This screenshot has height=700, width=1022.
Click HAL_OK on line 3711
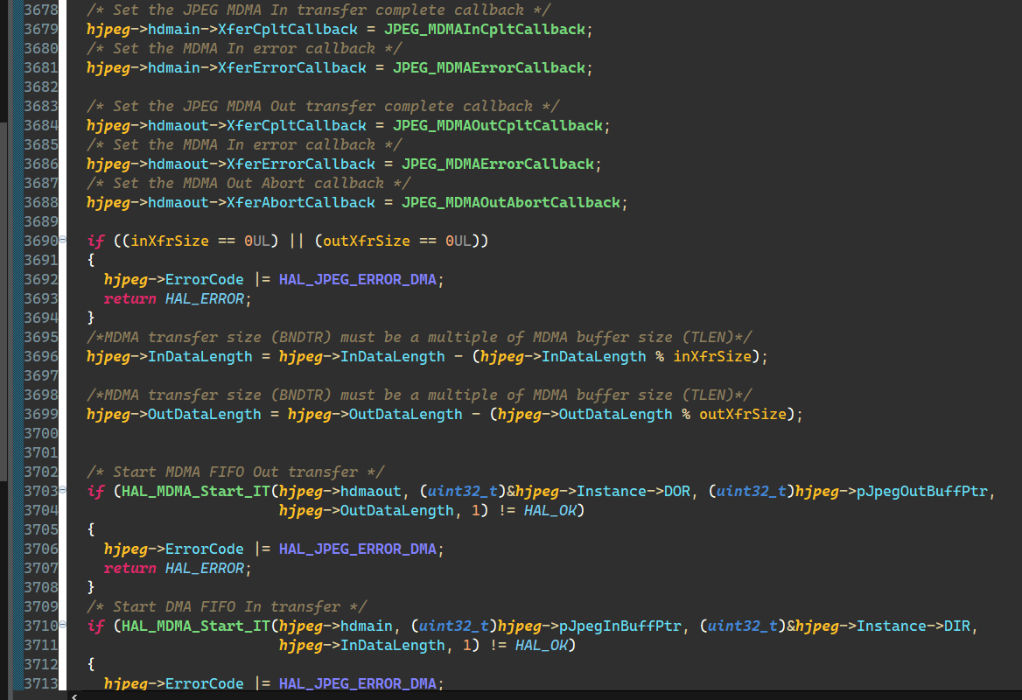[541, 646]
